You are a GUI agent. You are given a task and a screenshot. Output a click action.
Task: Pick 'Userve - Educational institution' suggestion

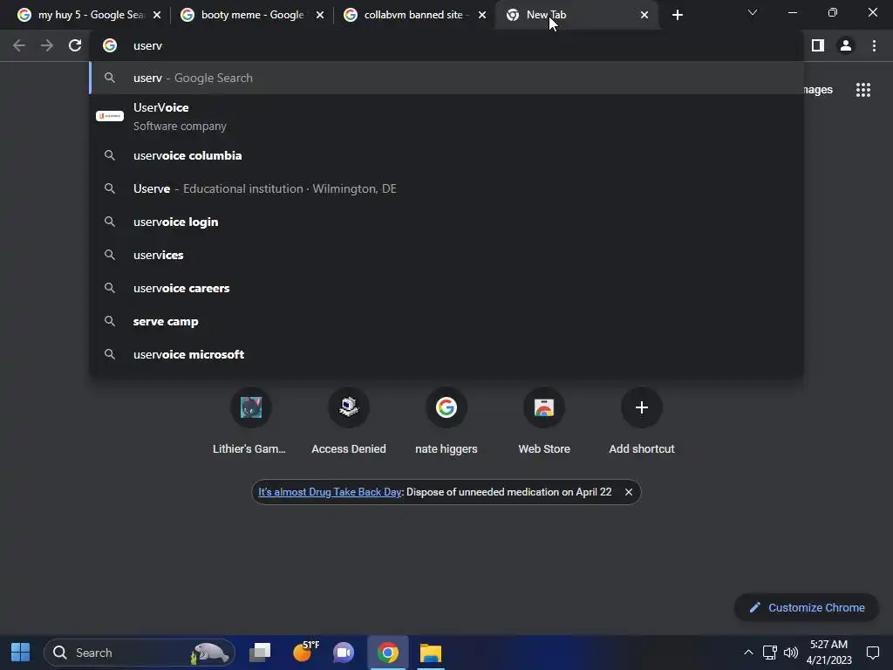[446, 188]
